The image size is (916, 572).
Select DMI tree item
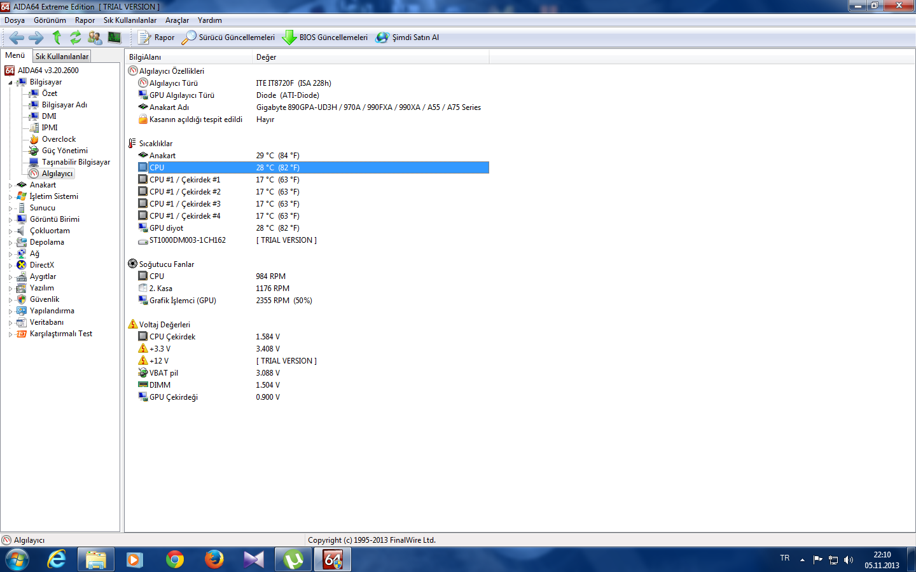(x=49, y=116)
